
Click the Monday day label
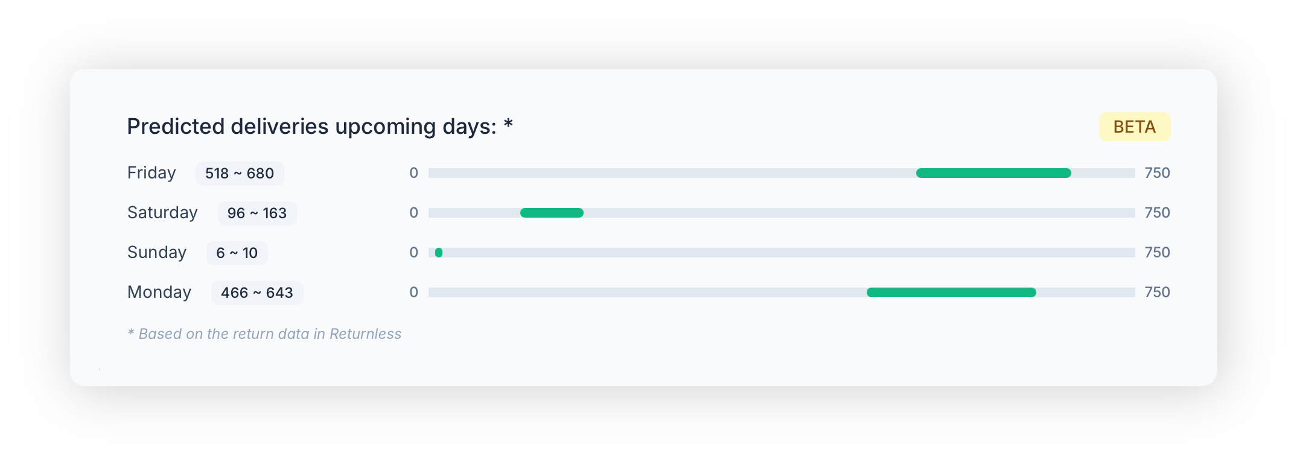coord(159,292)
